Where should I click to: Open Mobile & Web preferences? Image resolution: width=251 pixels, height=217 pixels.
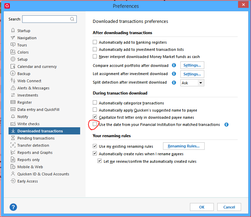30,167
